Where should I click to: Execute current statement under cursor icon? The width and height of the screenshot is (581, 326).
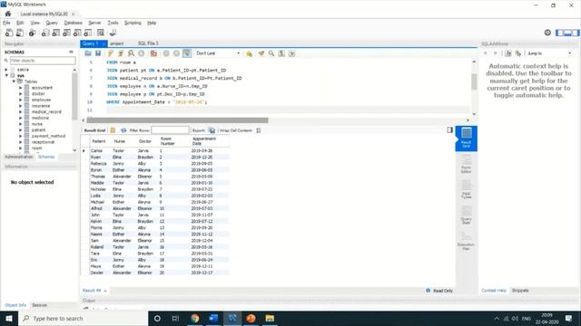(121, 53)
